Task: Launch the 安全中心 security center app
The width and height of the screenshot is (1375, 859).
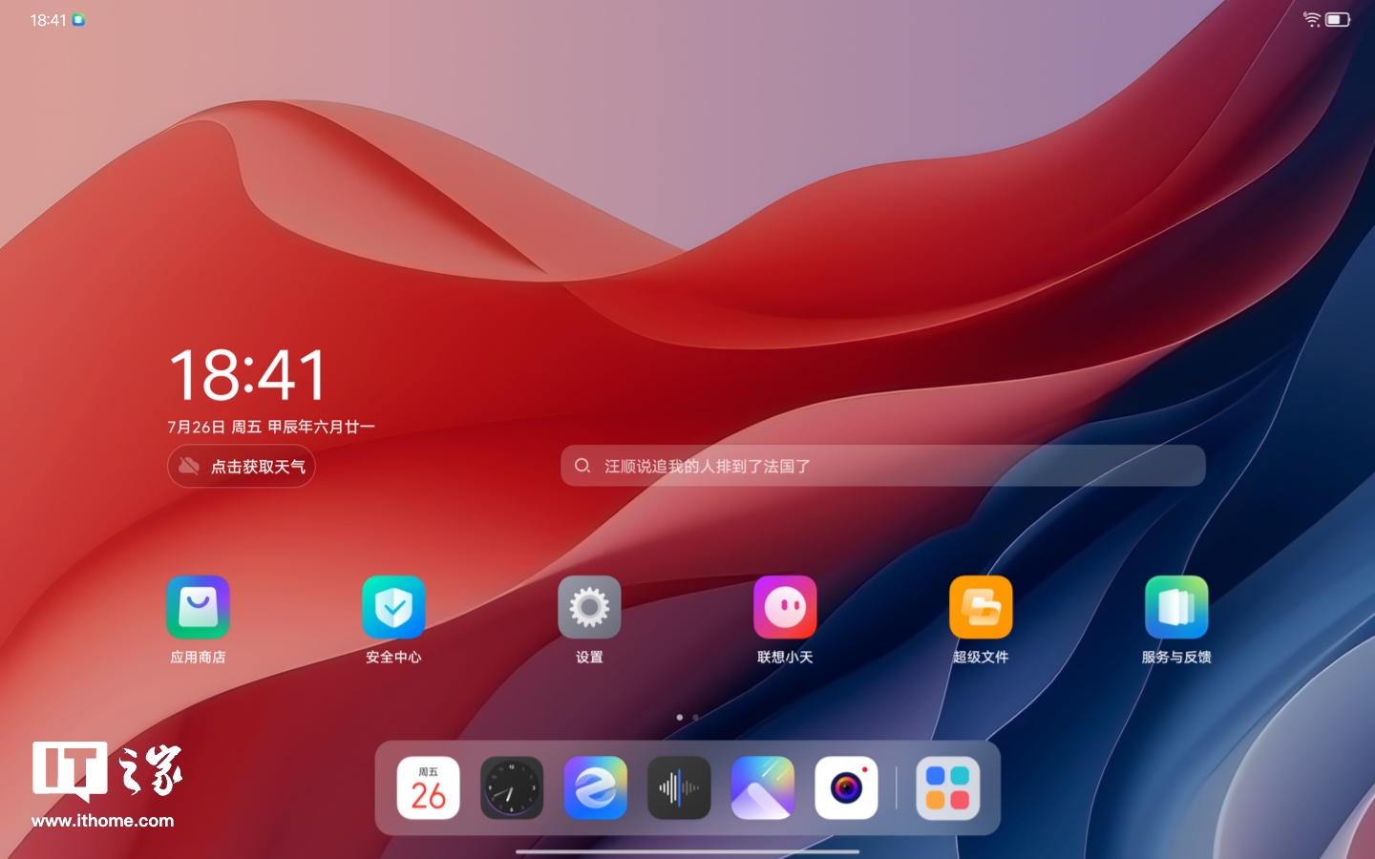Action: tap(393, 607)
